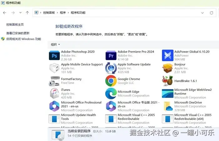Click the address bar control panel icon

tap(37, 13)
